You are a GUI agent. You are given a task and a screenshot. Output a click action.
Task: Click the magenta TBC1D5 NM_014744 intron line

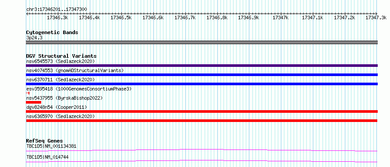coord(202,161)
